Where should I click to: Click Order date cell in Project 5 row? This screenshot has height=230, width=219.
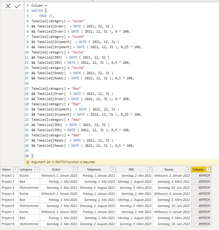pos(59,200)
